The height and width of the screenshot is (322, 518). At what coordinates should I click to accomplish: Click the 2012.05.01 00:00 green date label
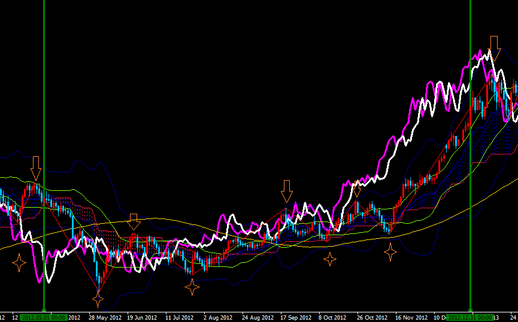point(44,318)
